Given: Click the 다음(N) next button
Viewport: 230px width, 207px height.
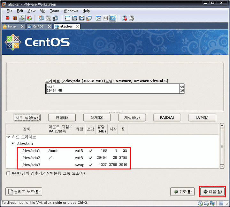Looking at the screenshot, I should (x=212, y=192).
